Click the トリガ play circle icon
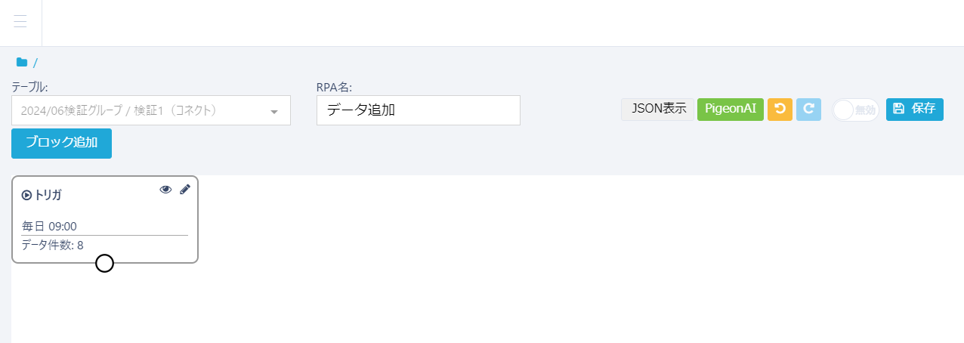The height and width of the screenshot is (343, 964). [x=26, y=195]
